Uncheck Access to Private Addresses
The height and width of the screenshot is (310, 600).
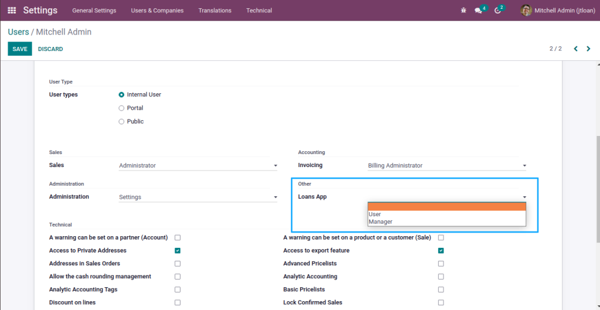(x=178, y=251)
